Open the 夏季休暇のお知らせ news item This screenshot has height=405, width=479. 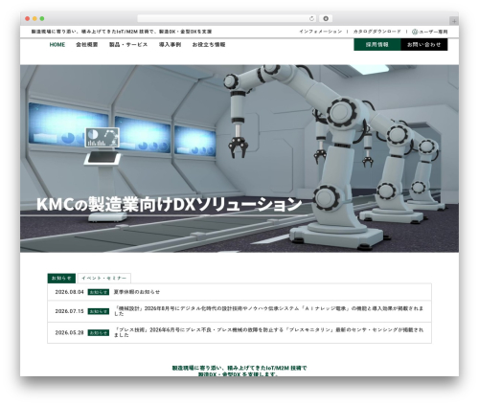point(137,292)
